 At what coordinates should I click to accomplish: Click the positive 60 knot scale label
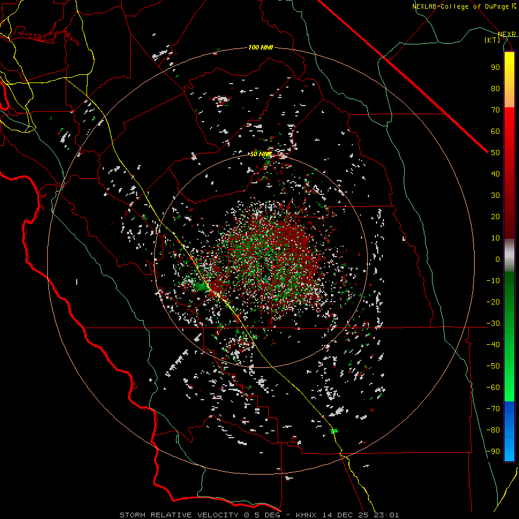coord(495,131)
